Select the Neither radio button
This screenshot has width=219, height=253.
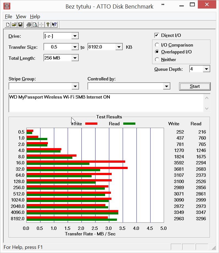point(157,59)
